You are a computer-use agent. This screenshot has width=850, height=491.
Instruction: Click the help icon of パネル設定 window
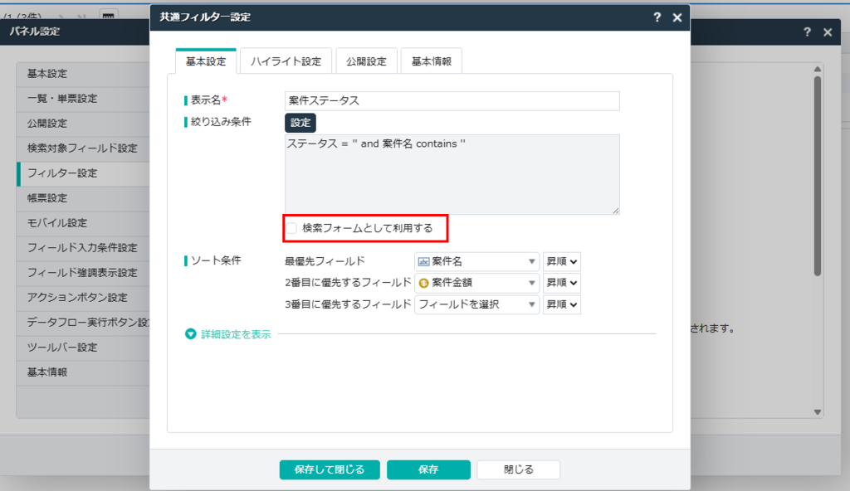click(x=807, y=32)
